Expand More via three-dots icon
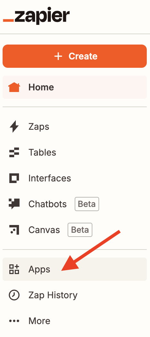 [x=14, y=321]
